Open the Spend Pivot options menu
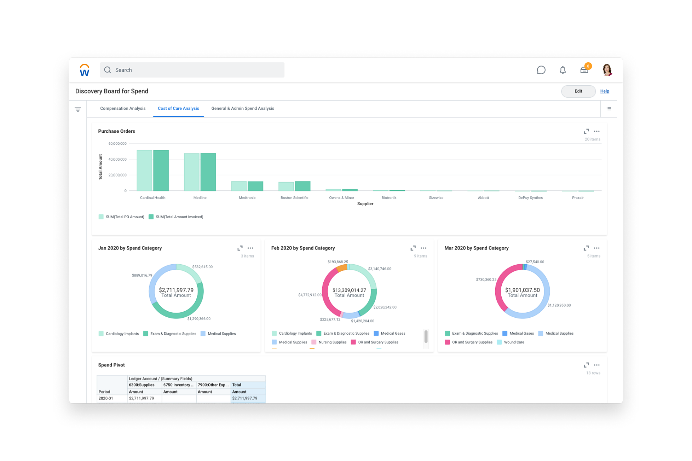This screenshot has width=692, height=461. (597, 365)
